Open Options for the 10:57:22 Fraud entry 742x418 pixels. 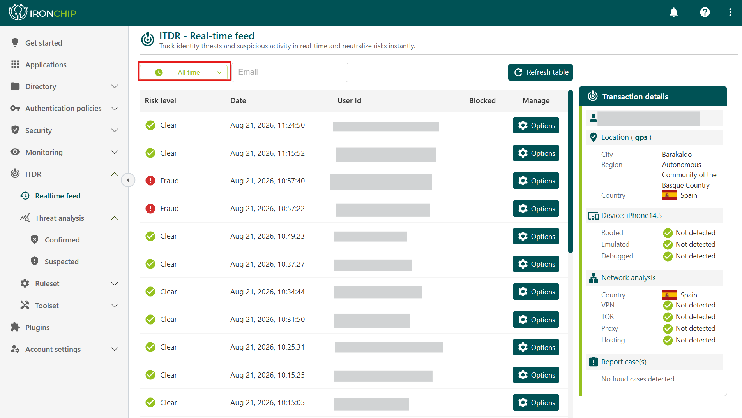point(536,209)
